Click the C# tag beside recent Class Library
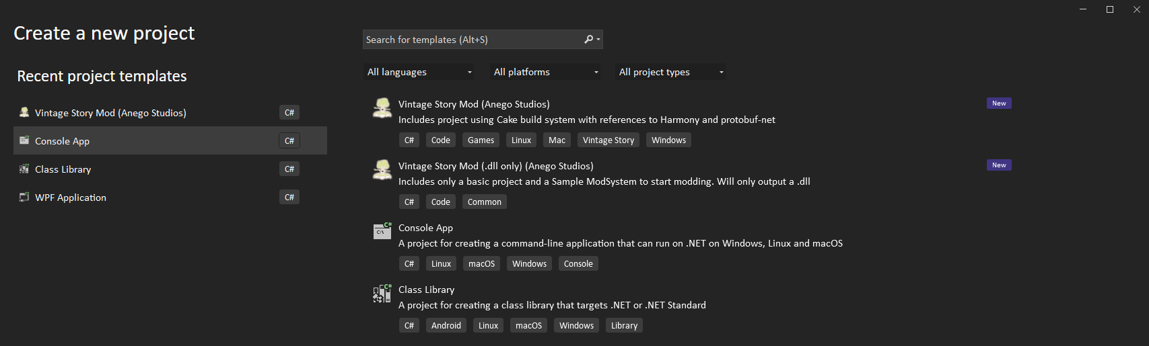The image size is (1149, 346). 289,169
